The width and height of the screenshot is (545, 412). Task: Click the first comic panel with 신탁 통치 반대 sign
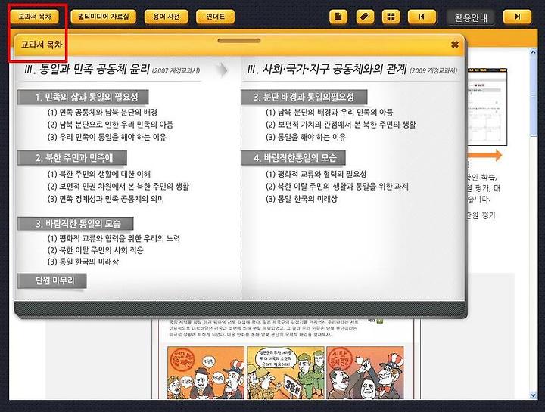[206, 373]
